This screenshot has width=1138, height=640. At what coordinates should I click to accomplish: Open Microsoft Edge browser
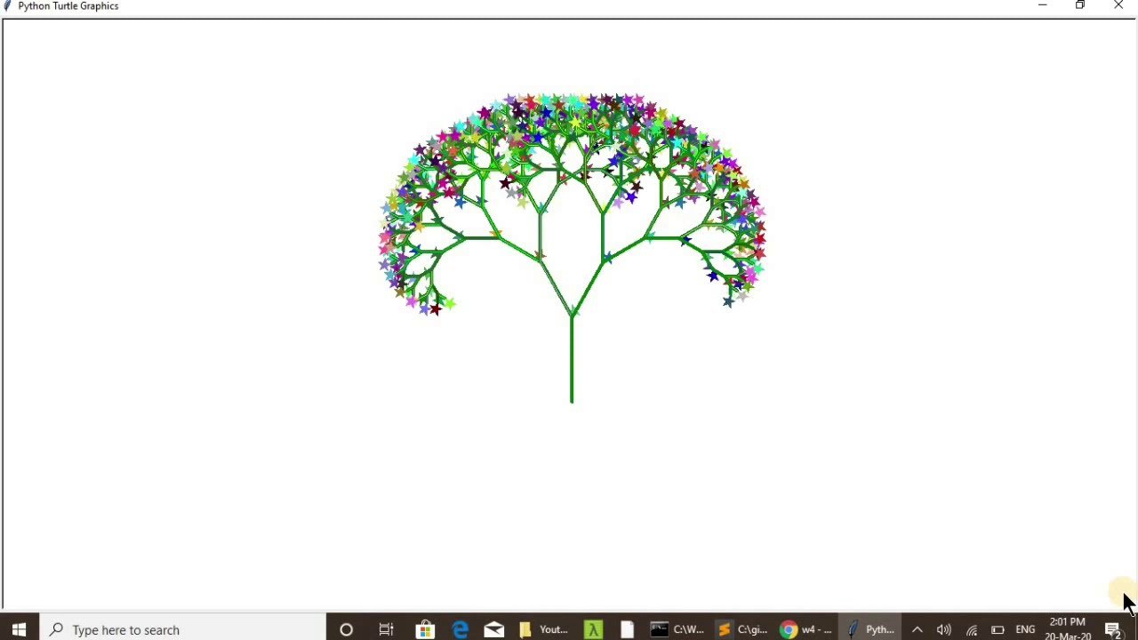(460, 629)
